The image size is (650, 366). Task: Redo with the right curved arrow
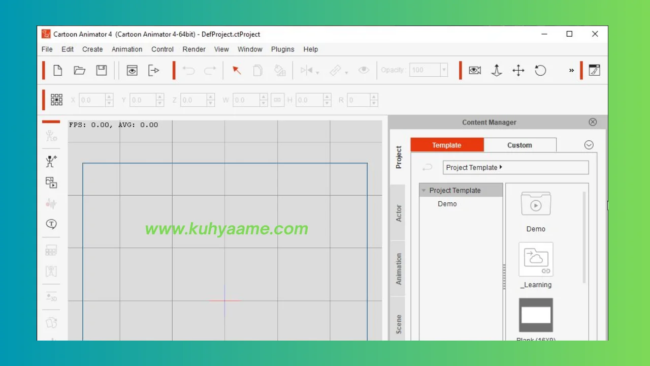click(x=210, y=71)
